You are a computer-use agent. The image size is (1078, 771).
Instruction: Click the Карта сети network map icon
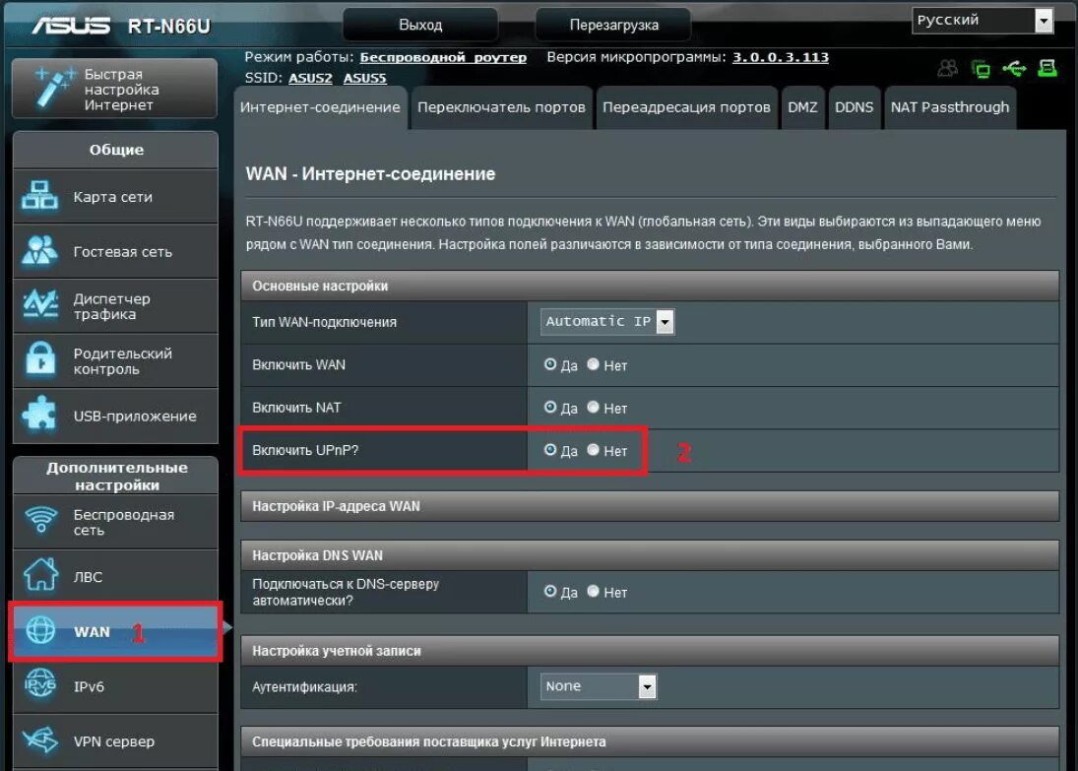[x=39, y=196]
